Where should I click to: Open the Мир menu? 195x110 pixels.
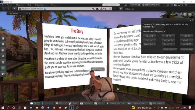[29, 5]
